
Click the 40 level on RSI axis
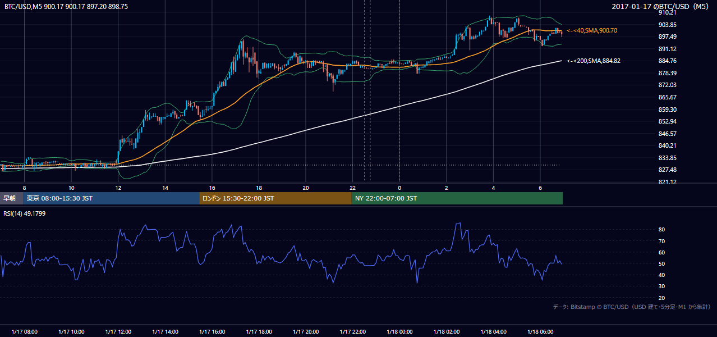pyautogui.click(x=661, y=275)
